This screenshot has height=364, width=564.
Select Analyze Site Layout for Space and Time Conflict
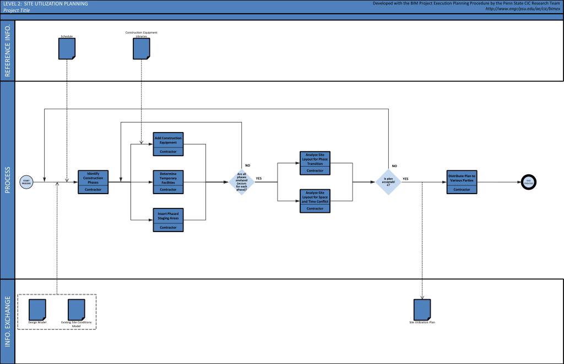tap(315, 201)
